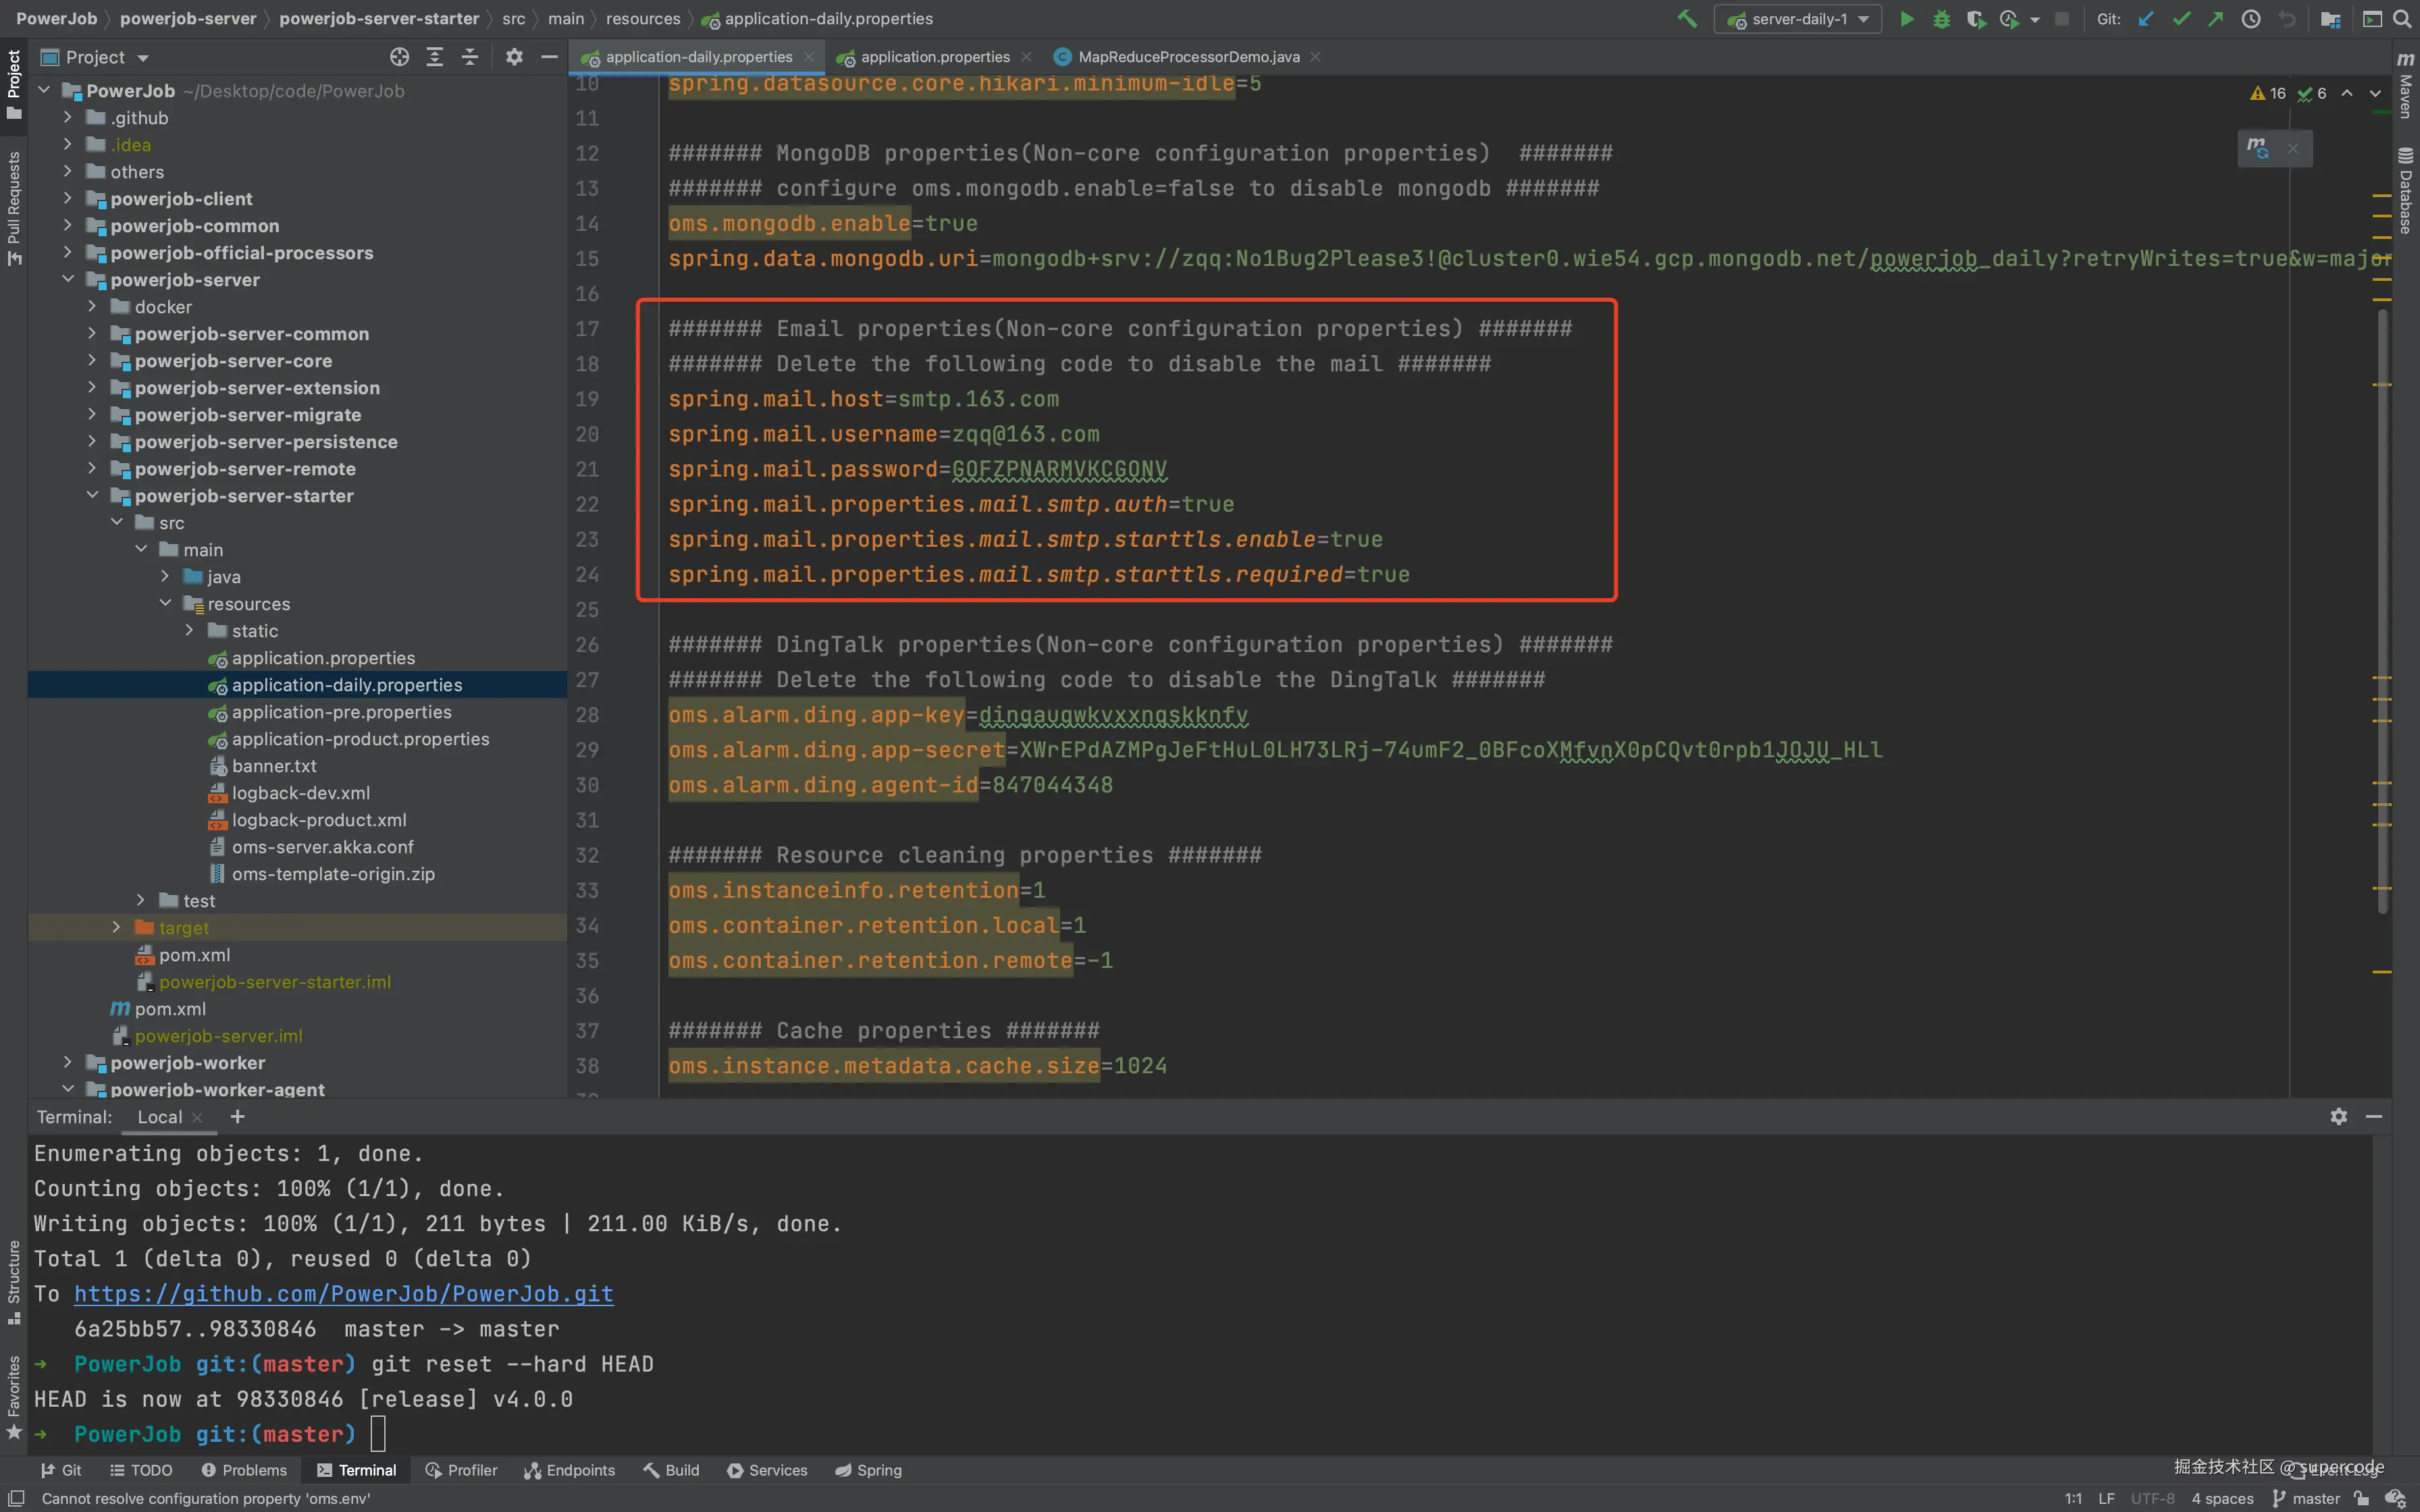Open the Project view dropdown
This screenshot has height=1512, width=2420.
[x=142, y=58]
